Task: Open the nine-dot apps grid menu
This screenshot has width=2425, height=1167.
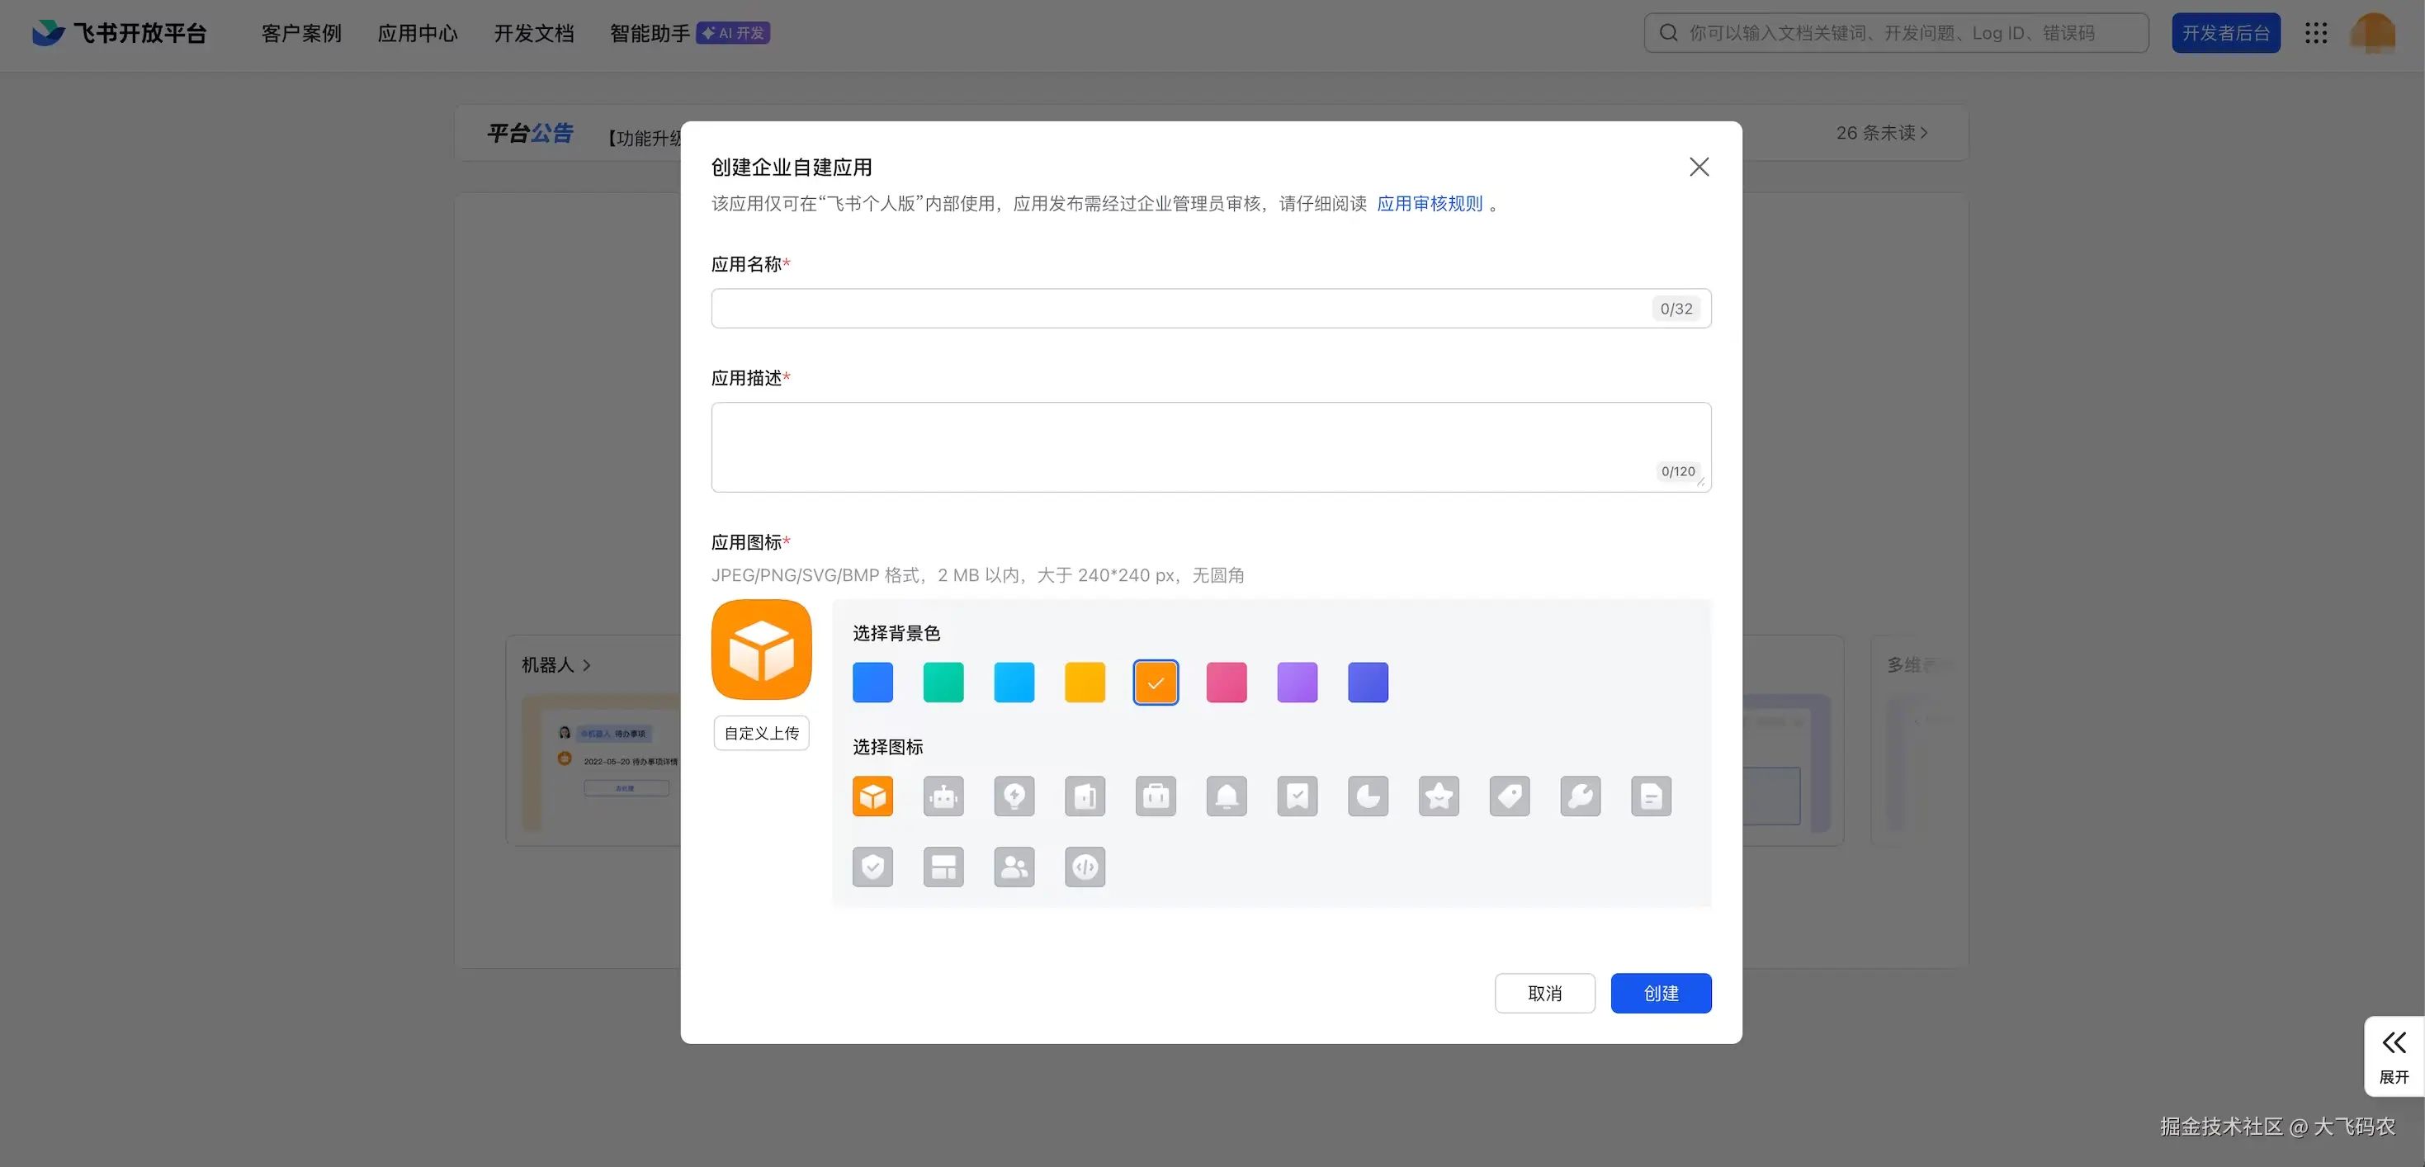Action: pyautogui.click(x=2316, y=33)
